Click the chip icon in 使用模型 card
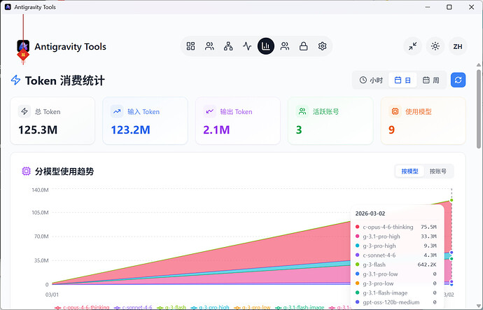Image resolution: width=483 pixels, height=310 pixels. (395, 111)
